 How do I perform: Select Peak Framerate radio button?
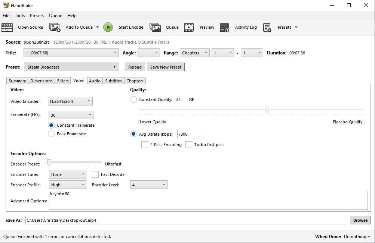pos(51,134)
